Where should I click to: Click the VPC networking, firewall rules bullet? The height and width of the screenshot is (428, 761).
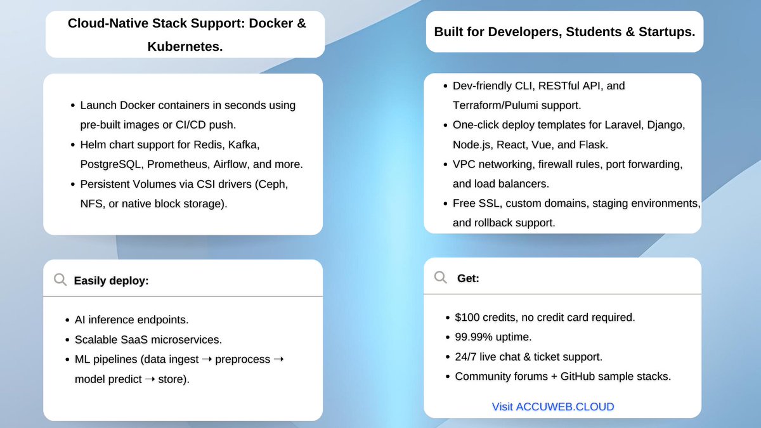563,174
